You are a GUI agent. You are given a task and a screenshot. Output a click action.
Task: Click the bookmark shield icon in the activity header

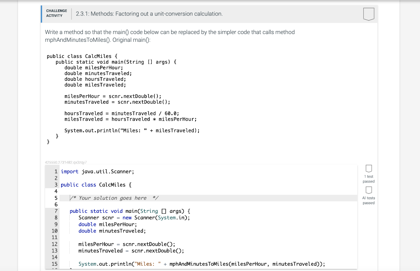click(369, 14)
